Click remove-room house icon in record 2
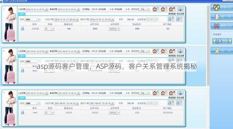This screenshot has width=233, height=129. (x=163, y=51)
